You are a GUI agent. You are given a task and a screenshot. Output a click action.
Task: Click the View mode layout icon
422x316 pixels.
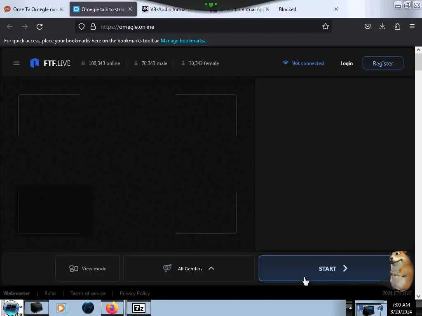click(74, 268)
